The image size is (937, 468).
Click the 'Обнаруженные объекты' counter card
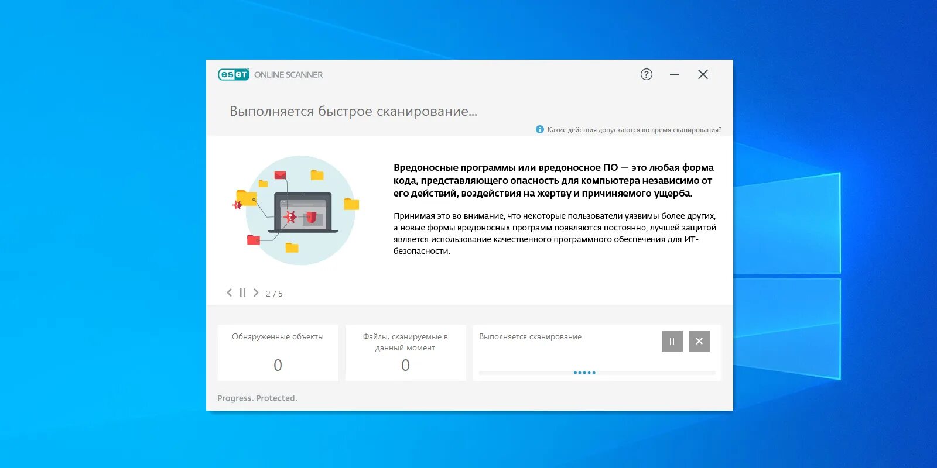point(278,353)
